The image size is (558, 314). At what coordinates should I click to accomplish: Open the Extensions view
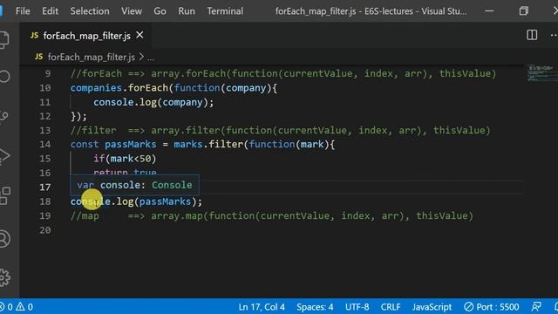click(x=5, y=195)
